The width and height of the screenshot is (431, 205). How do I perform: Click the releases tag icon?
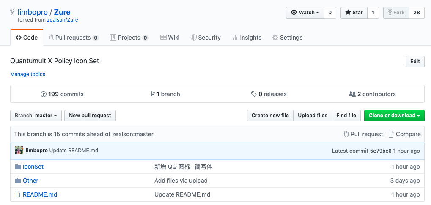tap(254, 94)
